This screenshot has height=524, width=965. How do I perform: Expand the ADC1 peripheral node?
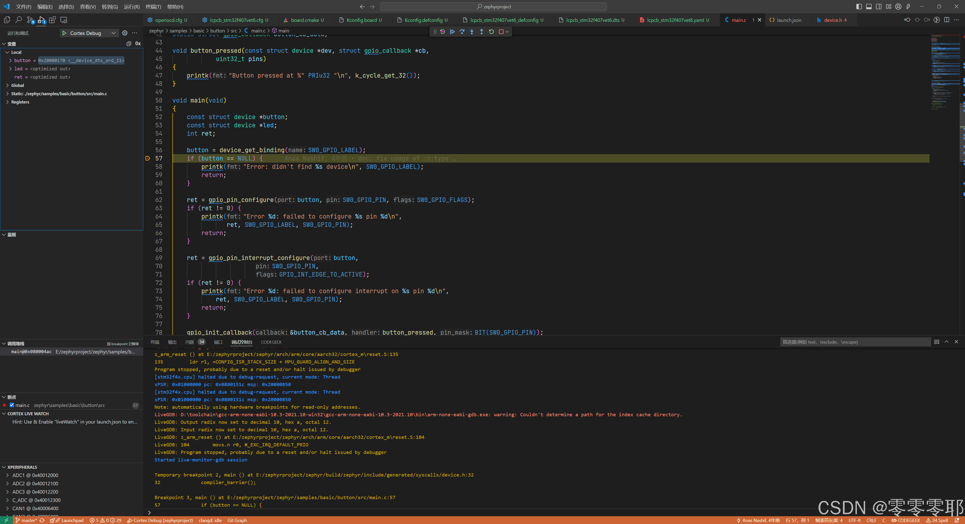[7, 475]
